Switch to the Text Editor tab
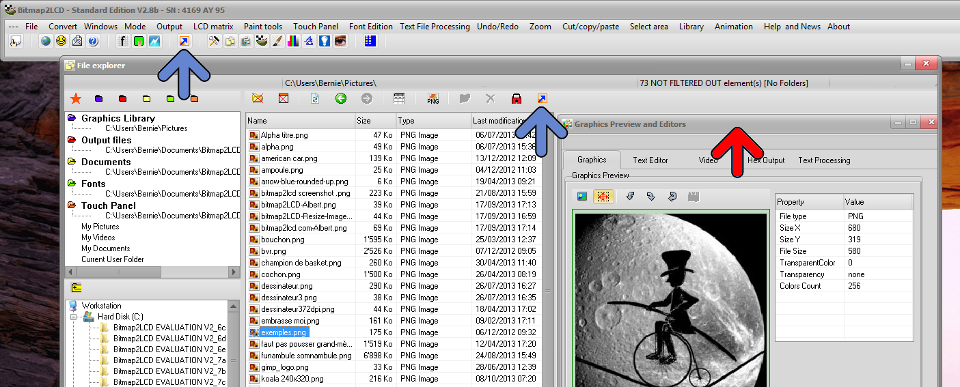960x387 pixels. 650,160
